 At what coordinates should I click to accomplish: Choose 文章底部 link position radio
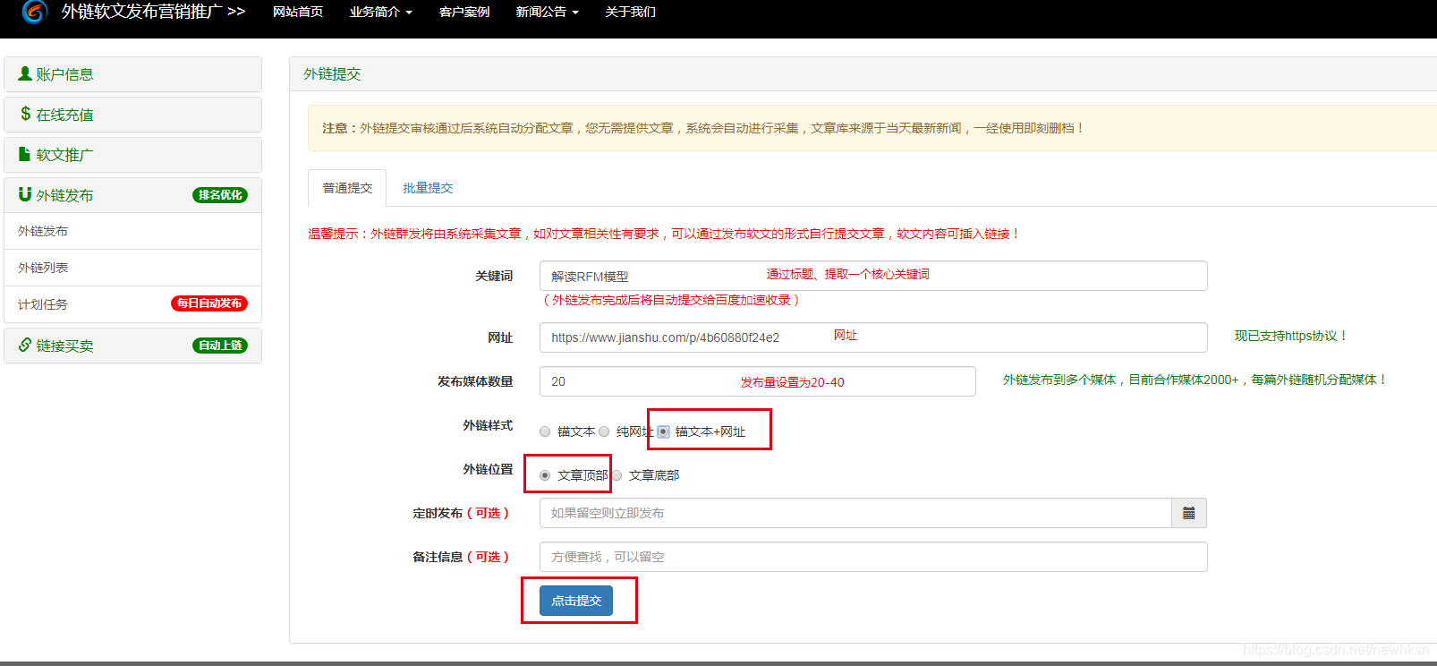(x=616, y=475)
